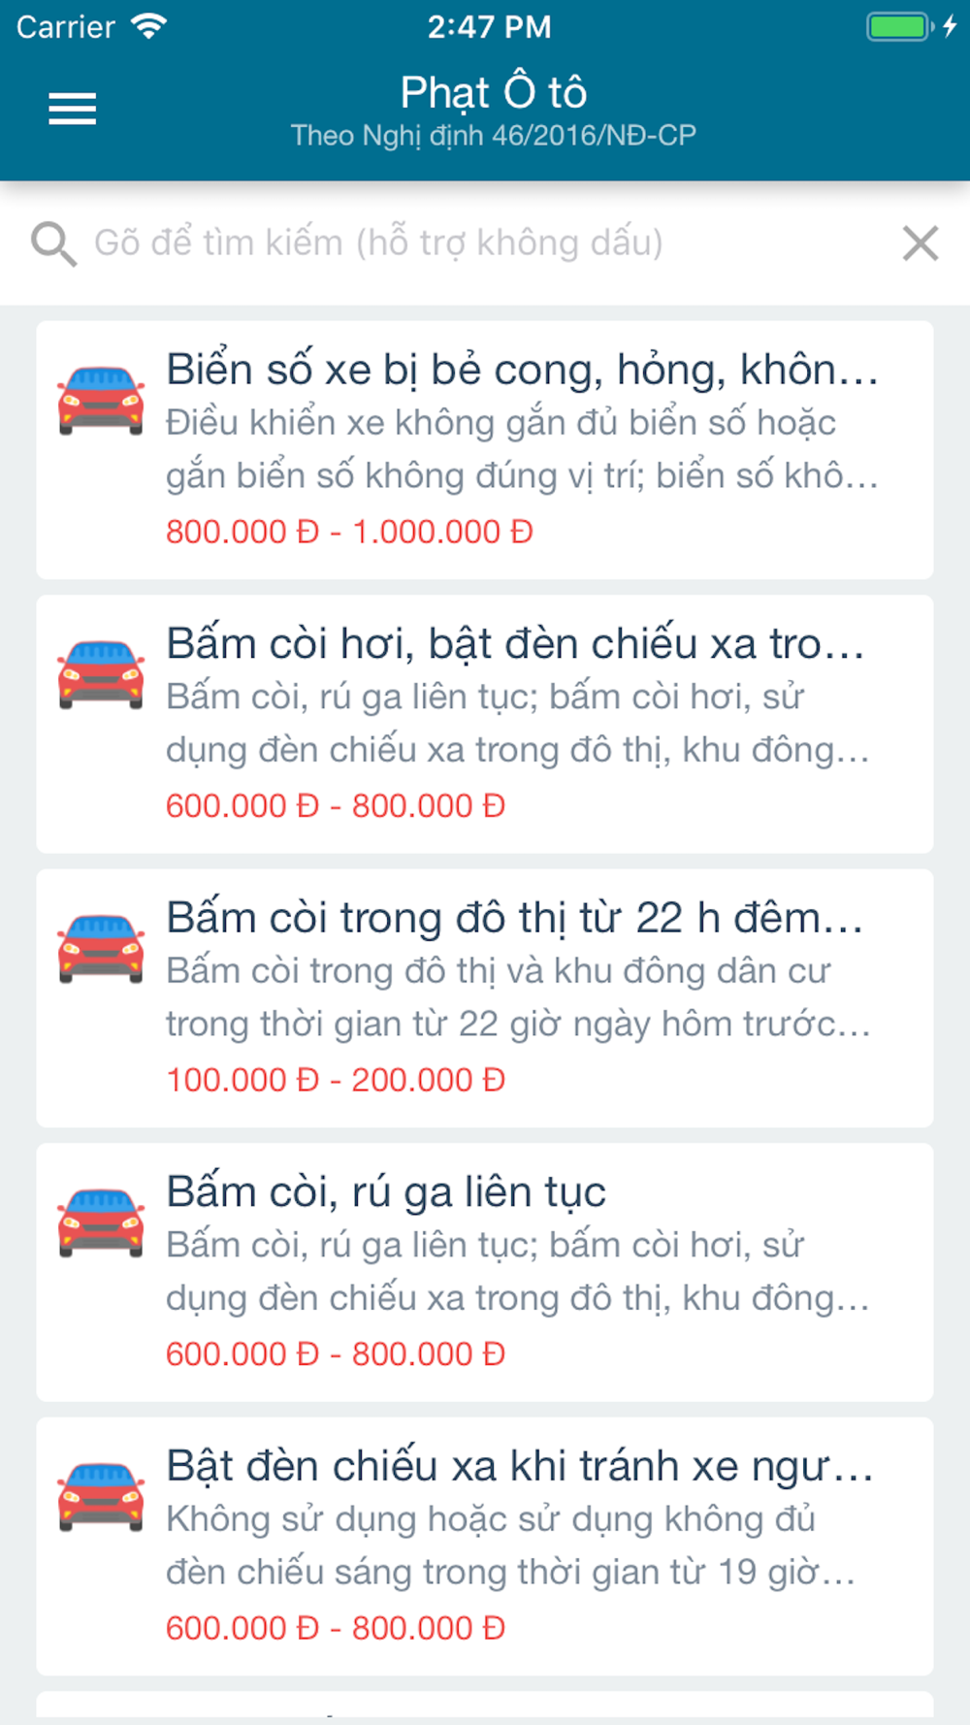The height and width of the screenshot is (1725, 970).
Task: Open the hamburger menu
Action: click(73, 109)
